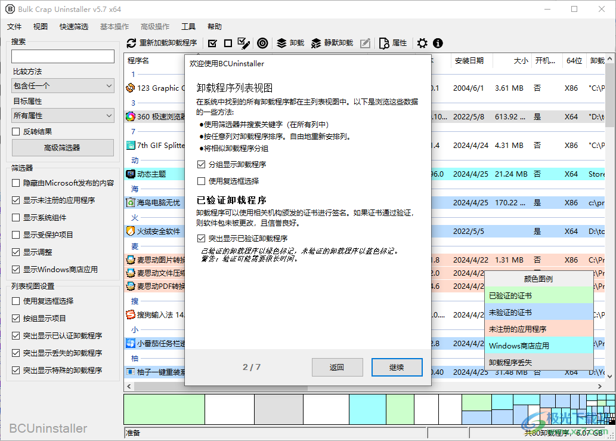Open settings gear icon in toolbar

click(x=422, y=43)
